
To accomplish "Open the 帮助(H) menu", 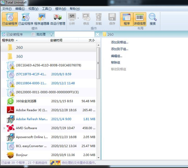I will pos(75,9).
